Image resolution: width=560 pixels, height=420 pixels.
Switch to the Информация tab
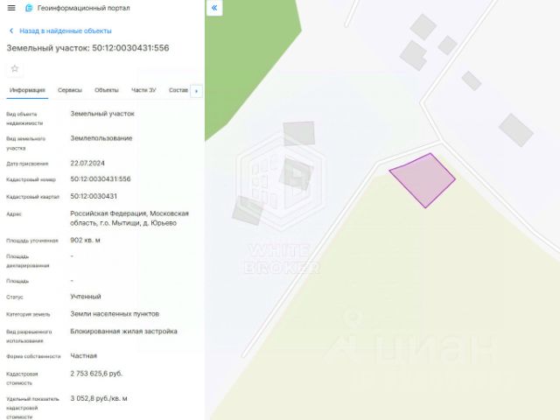point(27,90)
